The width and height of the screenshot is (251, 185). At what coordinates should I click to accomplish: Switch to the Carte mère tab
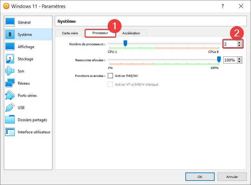[70, 33]
